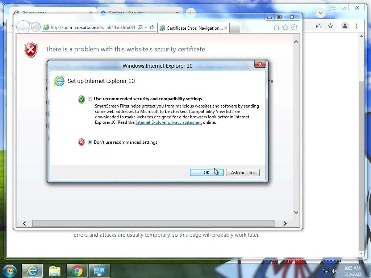Click the IE horizontal scrollbar thumb
This screenshot has width=371, height=278.
click(x=154, y=223)
